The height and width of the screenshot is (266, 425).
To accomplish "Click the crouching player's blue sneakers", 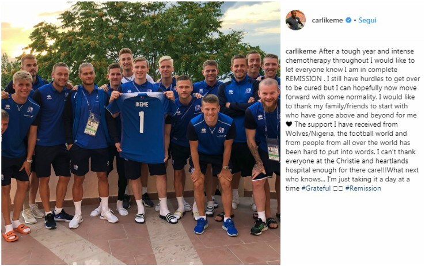I will (x=216, y=226).
